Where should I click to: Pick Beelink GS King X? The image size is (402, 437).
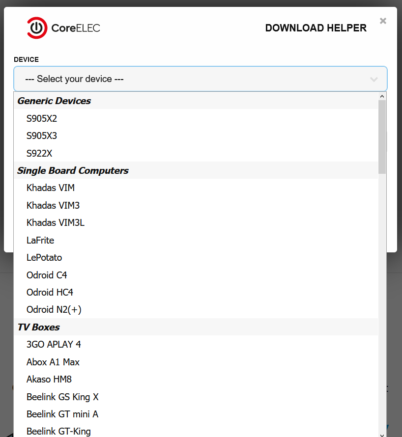point(196,397)
